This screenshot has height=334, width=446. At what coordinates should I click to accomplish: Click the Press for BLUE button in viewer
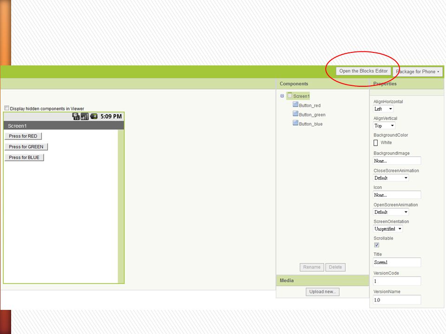pos(24,157)
